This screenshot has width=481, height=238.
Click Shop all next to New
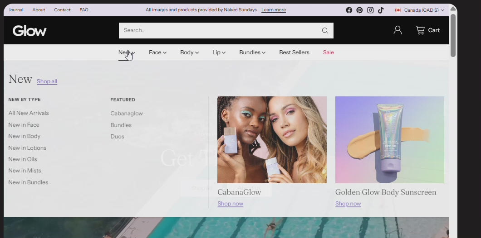pyautogui.click(x=47, y=81)
